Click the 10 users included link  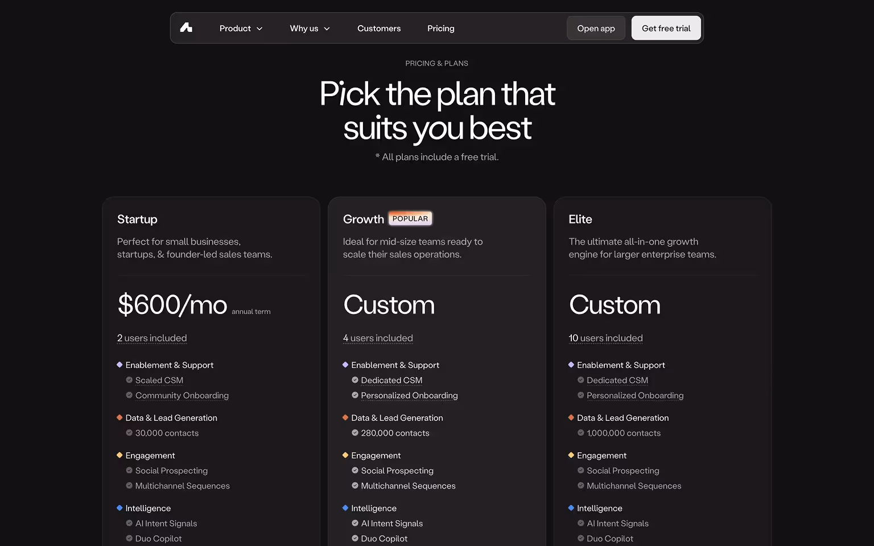pyautogui.click(x=605, y=338)
